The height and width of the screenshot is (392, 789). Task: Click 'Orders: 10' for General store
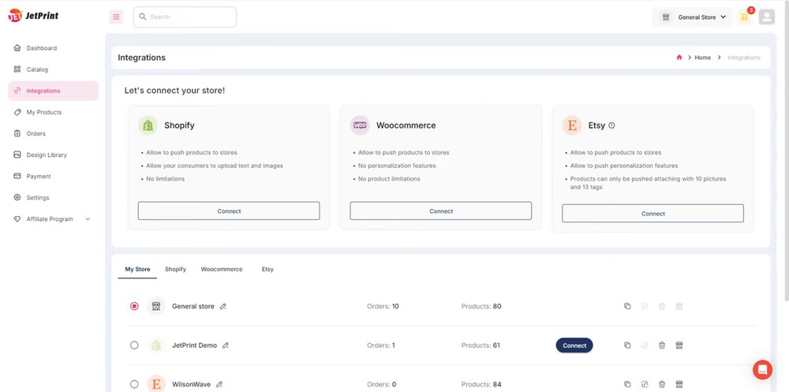tap(383, 306)
